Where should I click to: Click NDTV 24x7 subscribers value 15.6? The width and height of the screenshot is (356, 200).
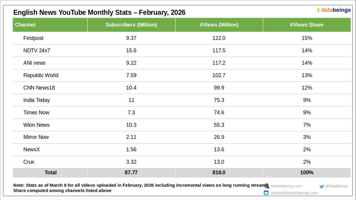[x=131, y=50]
